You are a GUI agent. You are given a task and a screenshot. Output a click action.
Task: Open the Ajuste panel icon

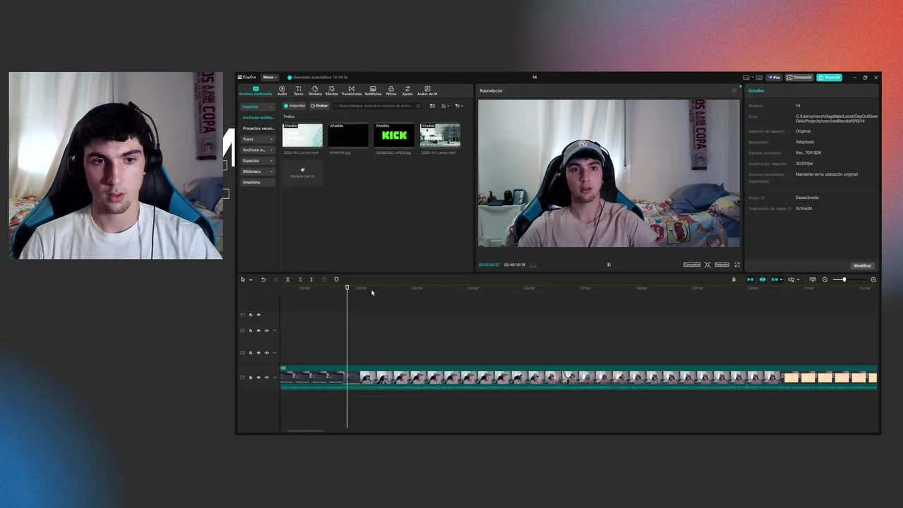click(x=407, y=90)
